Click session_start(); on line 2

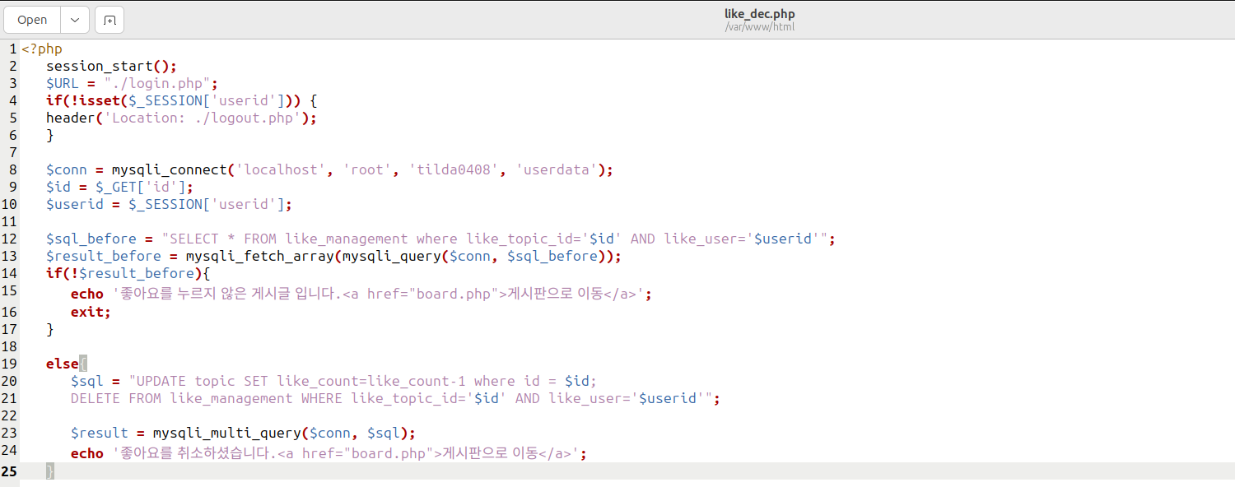pyautogui.click(x=111, y=66)
